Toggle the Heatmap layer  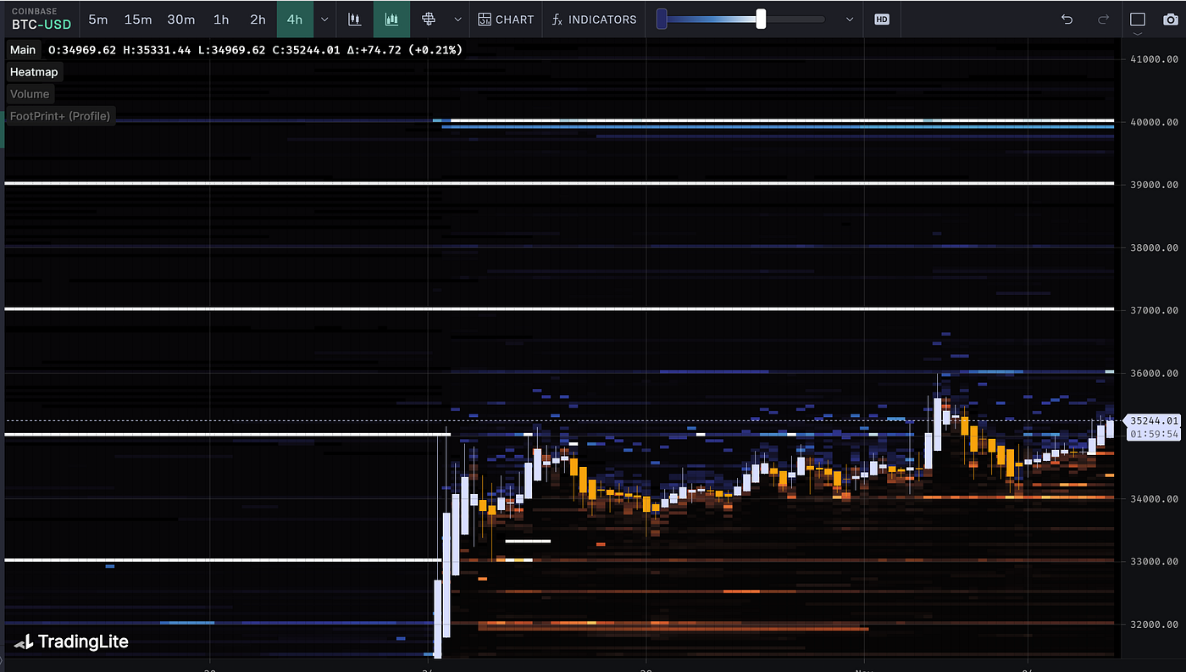(x=34, y=72)
